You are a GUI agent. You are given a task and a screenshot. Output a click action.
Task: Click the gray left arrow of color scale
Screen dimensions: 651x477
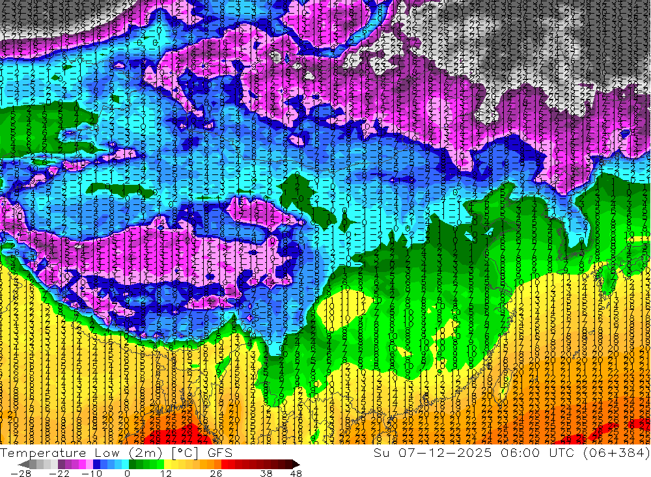click(x=23, y=464)
